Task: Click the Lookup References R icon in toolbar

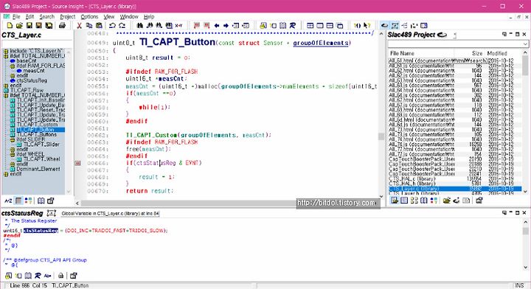Action: tap(293, 25)
